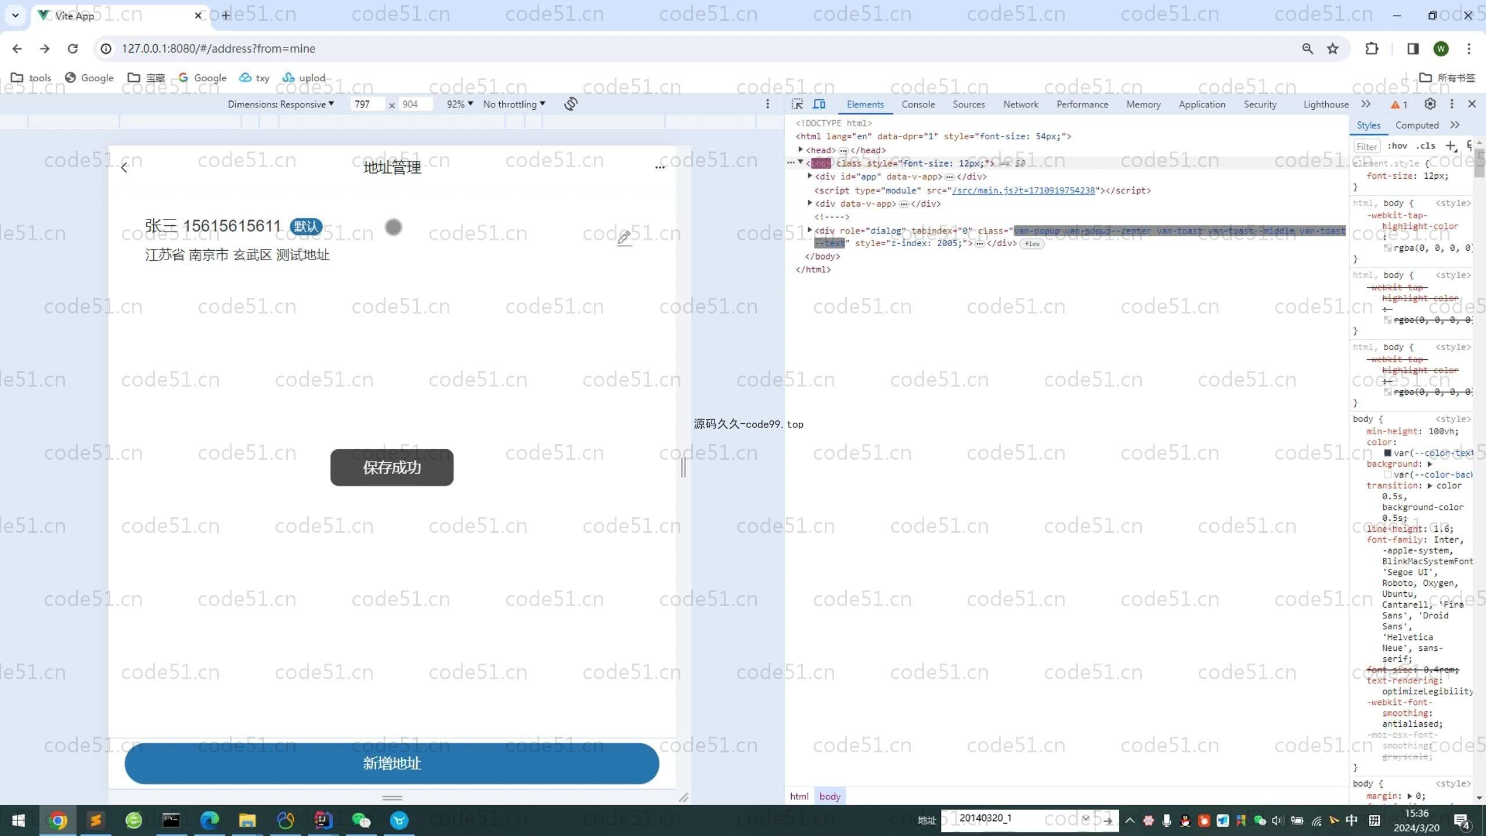Click the browser reload button

click(x=73, y=49)
